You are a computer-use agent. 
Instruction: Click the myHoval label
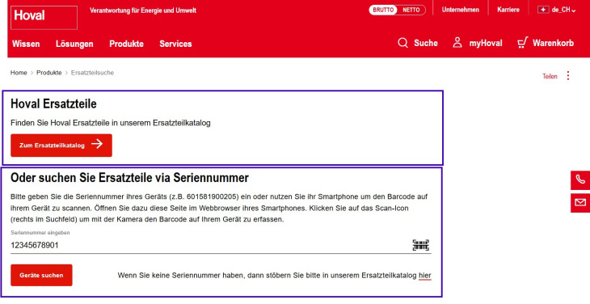[x=486, y=44]
